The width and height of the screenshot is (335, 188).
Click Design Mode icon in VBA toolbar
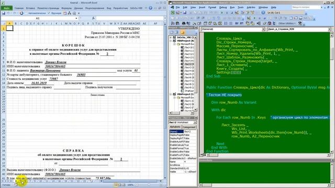[237, 13]
